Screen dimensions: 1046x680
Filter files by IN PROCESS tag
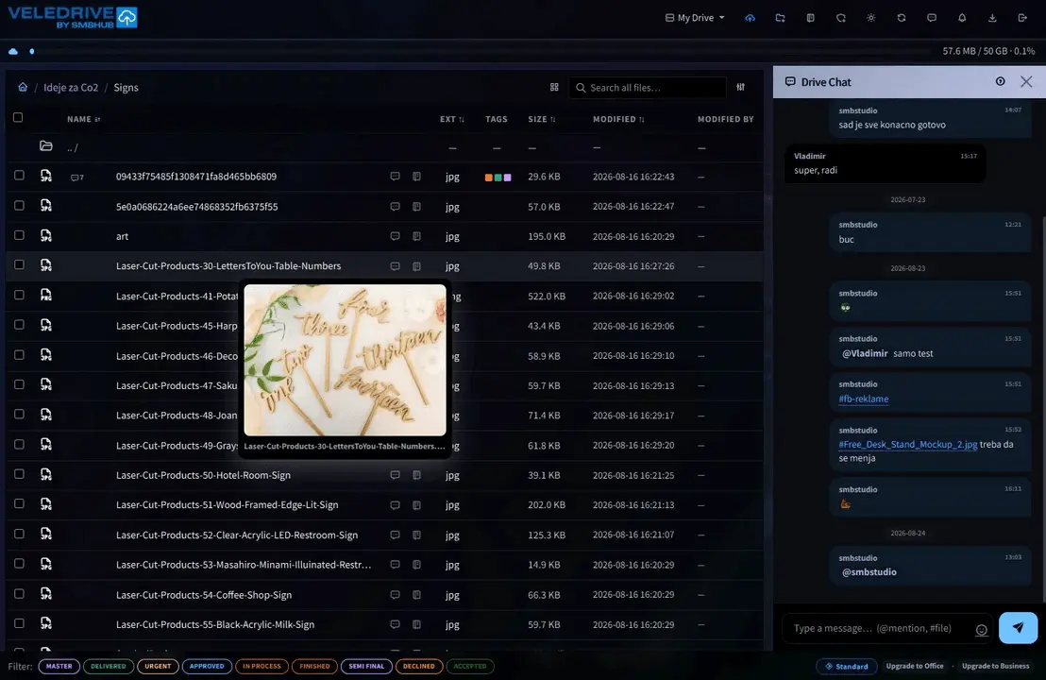(262, 666)
